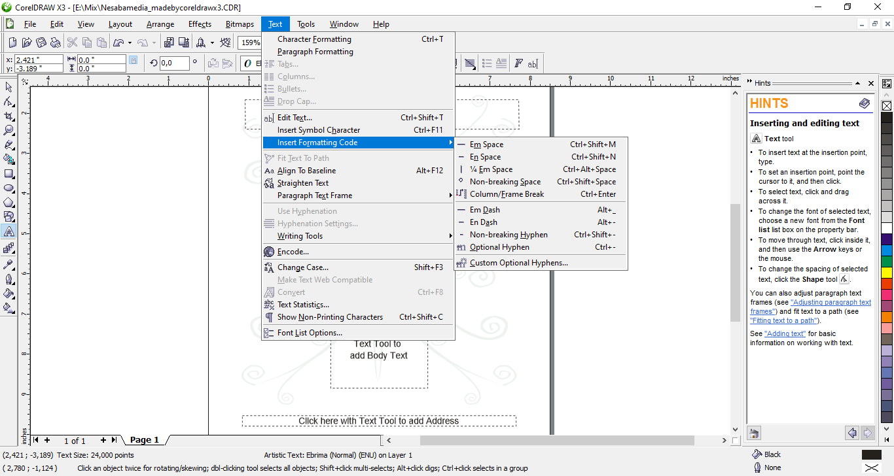Select the Pick tool in the toolbox
Image resolution: width=894 pixels, height=476 pixels.
(9, 88)
